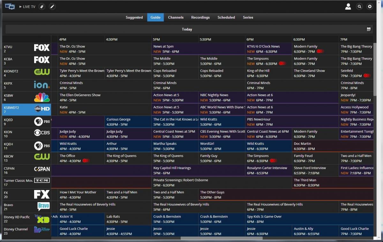Open the Katie 4PM program

tap(105, 110)
